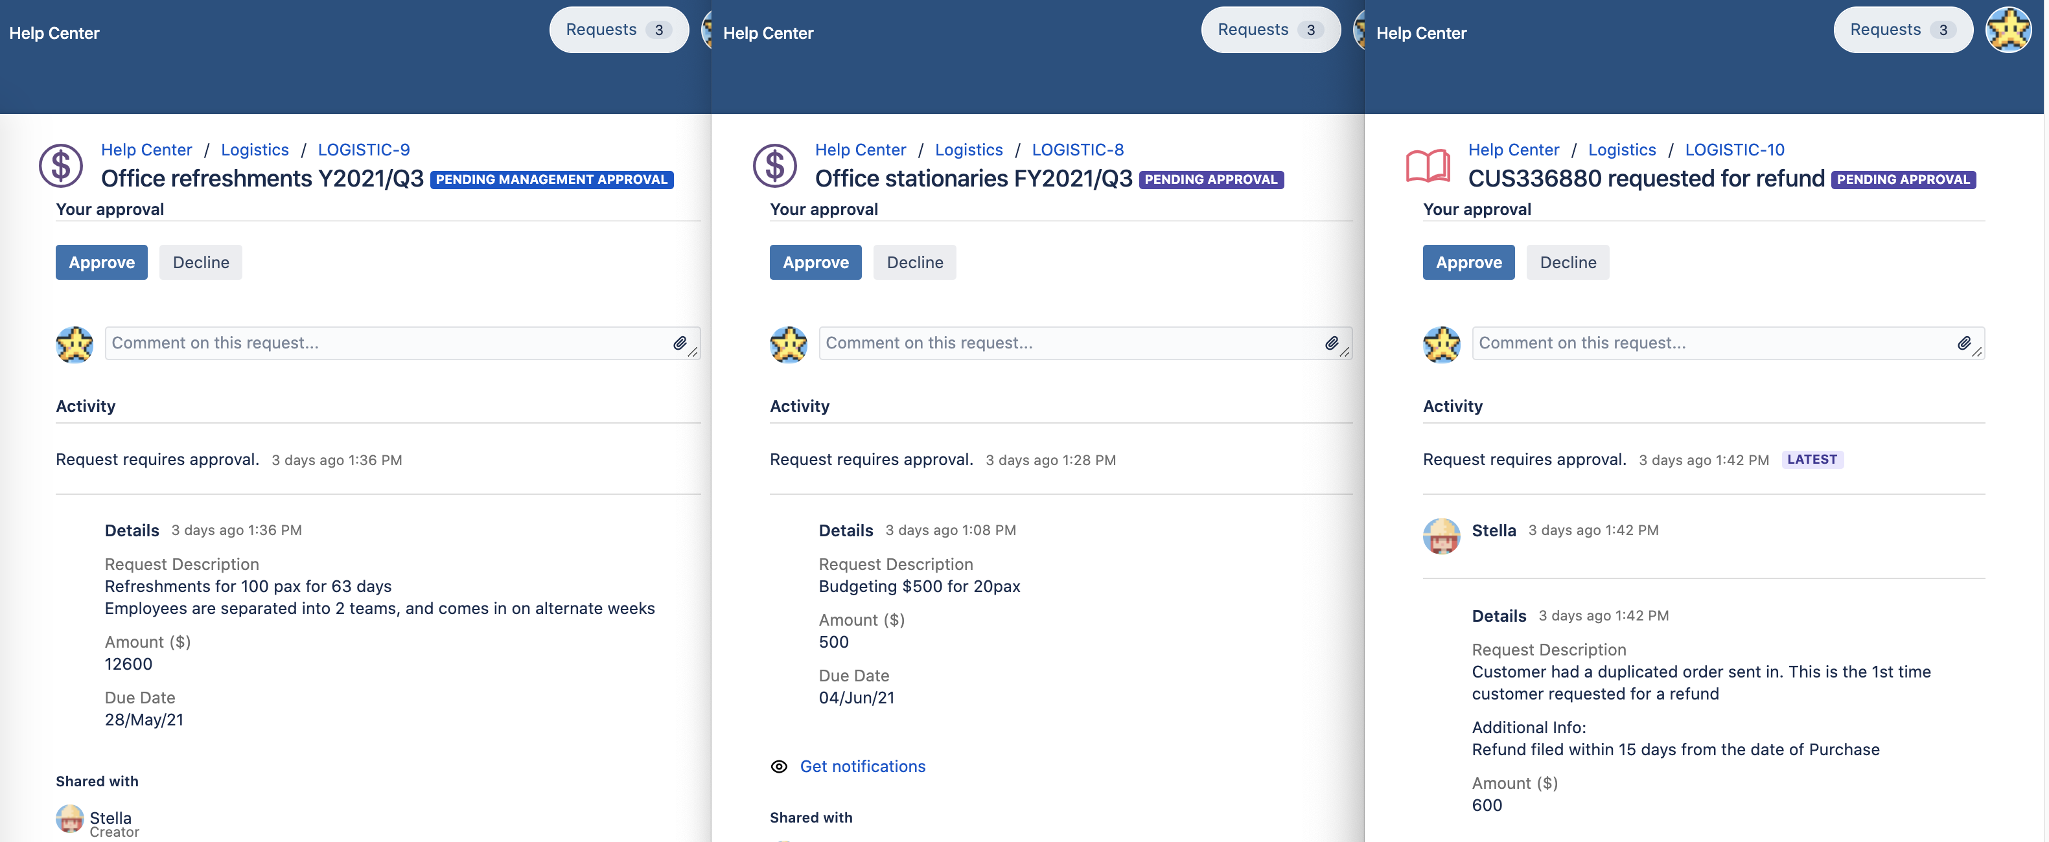Click Stella creator avatar under Shared with
Screen dimensions: 2049x842
point(69,818)
